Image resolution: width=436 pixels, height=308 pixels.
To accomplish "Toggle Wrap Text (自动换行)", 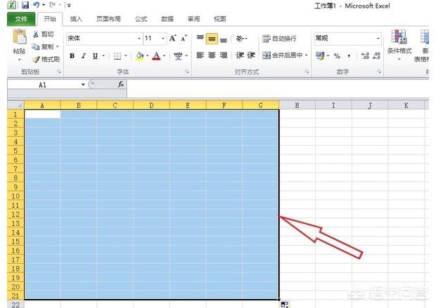I will [x=279, y=39].
